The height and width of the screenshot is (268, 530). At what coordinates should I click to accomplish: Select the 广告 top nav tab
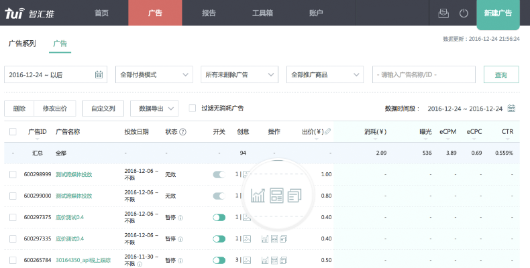tap(155, 13)
